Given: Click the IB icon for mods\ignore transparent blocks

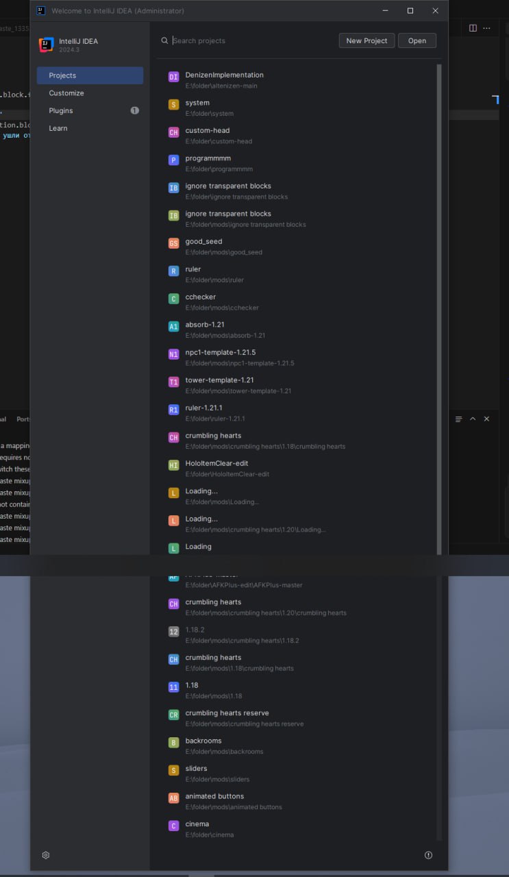Looking at the screenshot, I should point(173,216).
